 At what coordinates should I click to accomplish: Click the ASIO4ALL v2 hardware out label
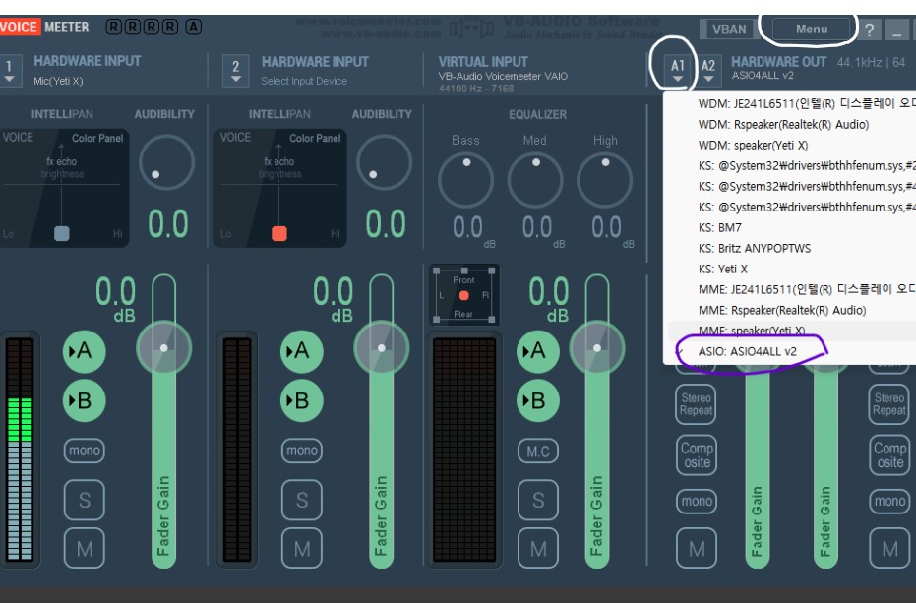(763, 76)
